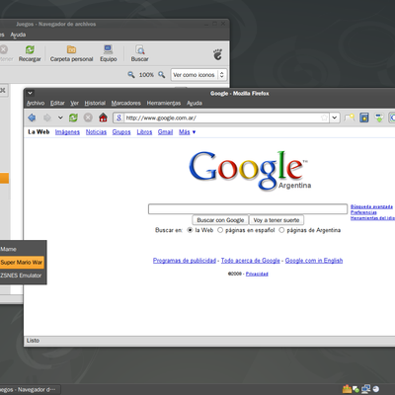Click the Buscar icon in file browser
Viewport: 395px width, 395px height.
[x=139, y=53]
